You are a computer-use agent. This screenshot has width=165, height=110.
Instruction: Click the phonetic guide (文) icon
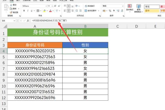pyautogui.click(x=57, y=11)
